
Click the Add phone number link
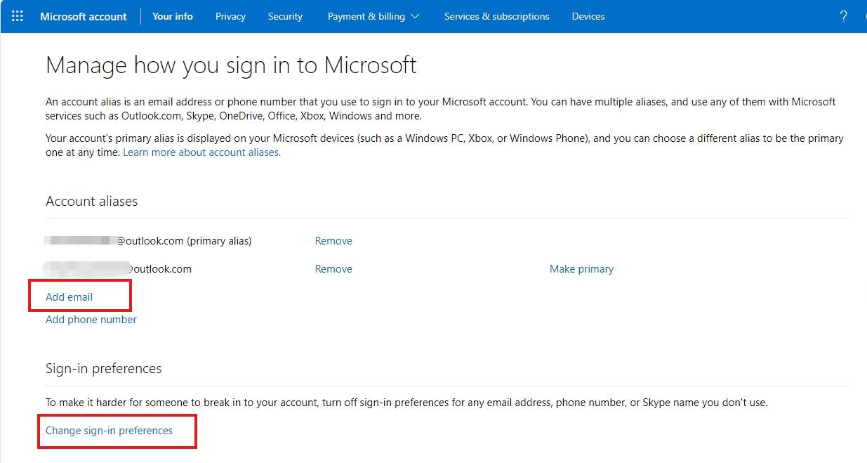[x=91, y=320]
